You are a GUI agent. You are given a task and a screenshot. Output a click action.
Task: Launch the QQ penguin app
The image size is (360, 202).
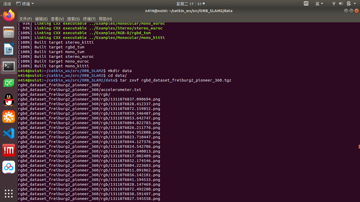coord(9,100)
